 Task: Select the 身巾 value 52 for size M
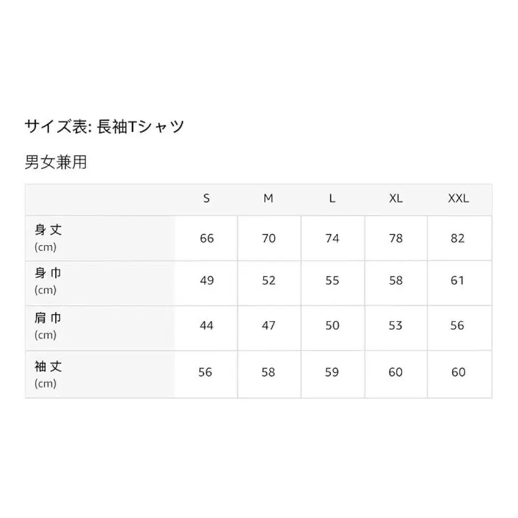269,281
